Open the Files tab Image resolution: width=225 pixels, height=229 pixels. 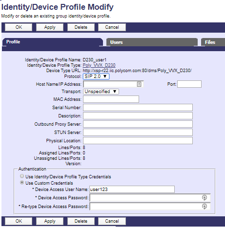[213, 42]
